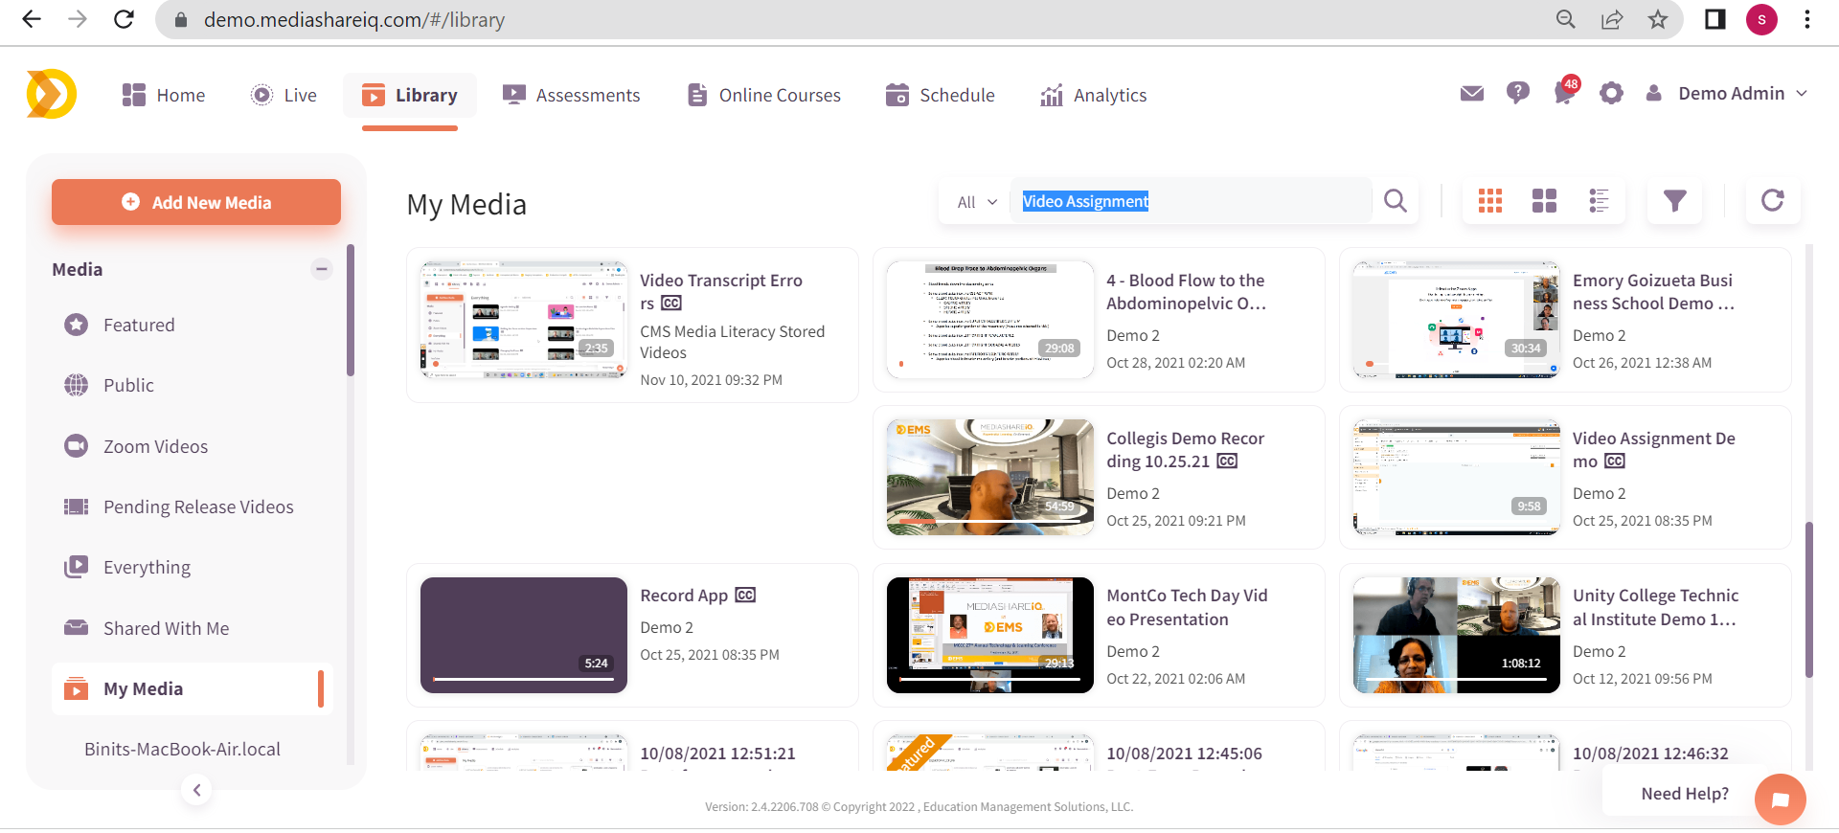Viewport: 1839px width, 833px height.
Task: Refresh the My Media list
Action: coord(1772,201)
